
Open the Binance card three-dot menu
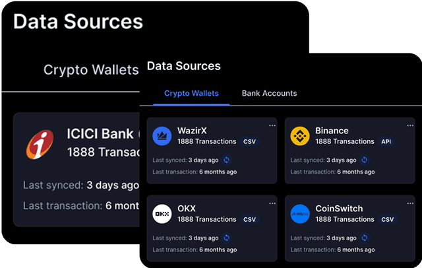click(x=410, y=125)
